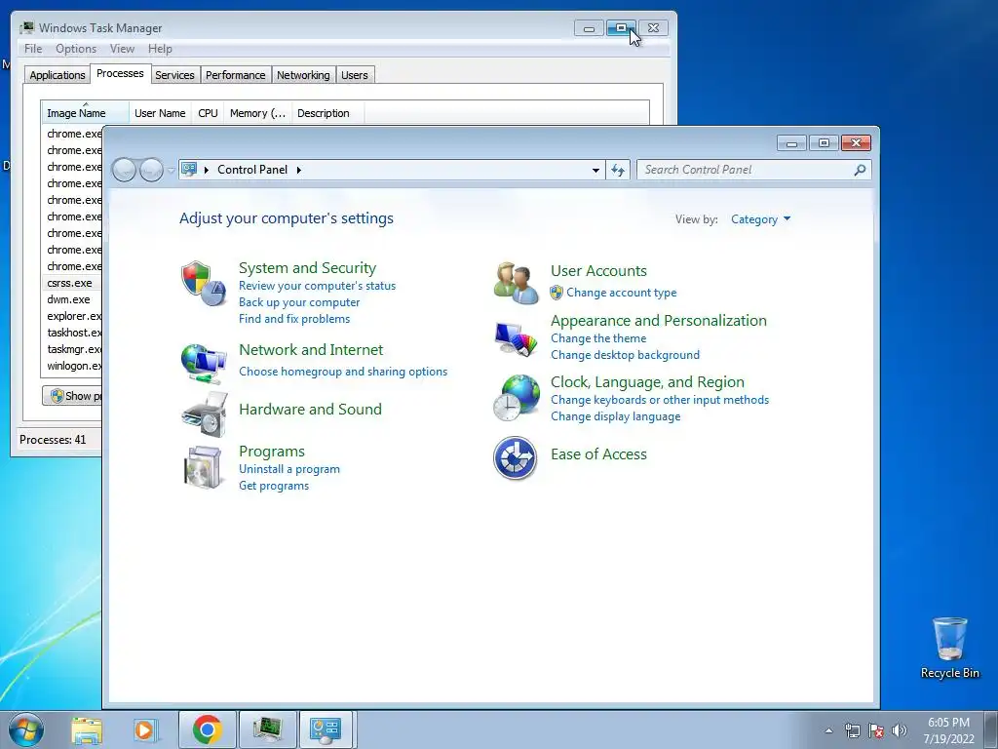Switch to the Networking tab

pos(303,75)
